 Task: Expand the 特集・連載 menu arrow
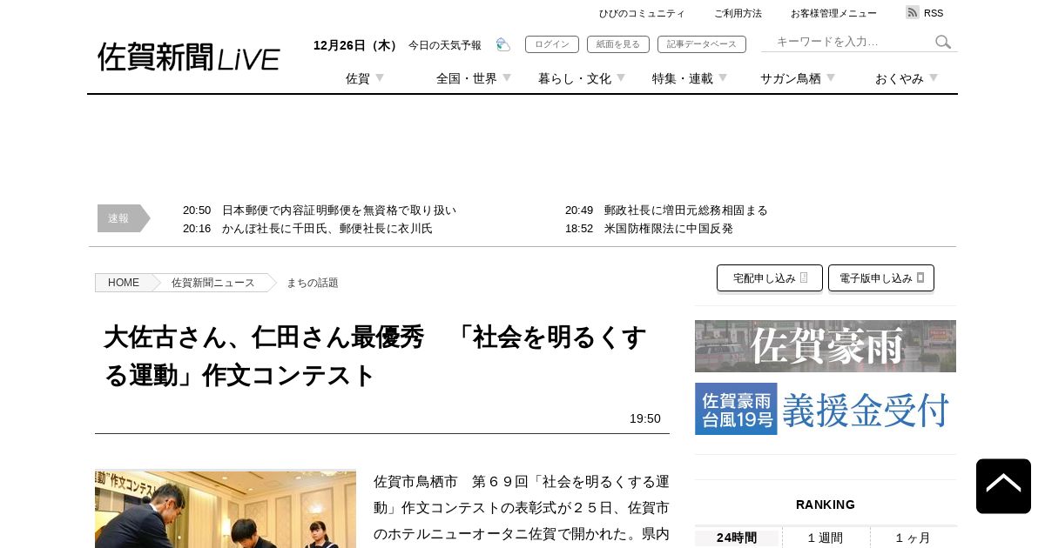pyautogui.click(x=723, y=78)
